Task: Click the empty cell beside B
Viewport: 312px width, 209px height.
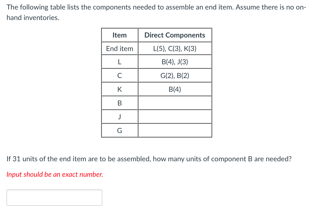Action: coord(175,103)
